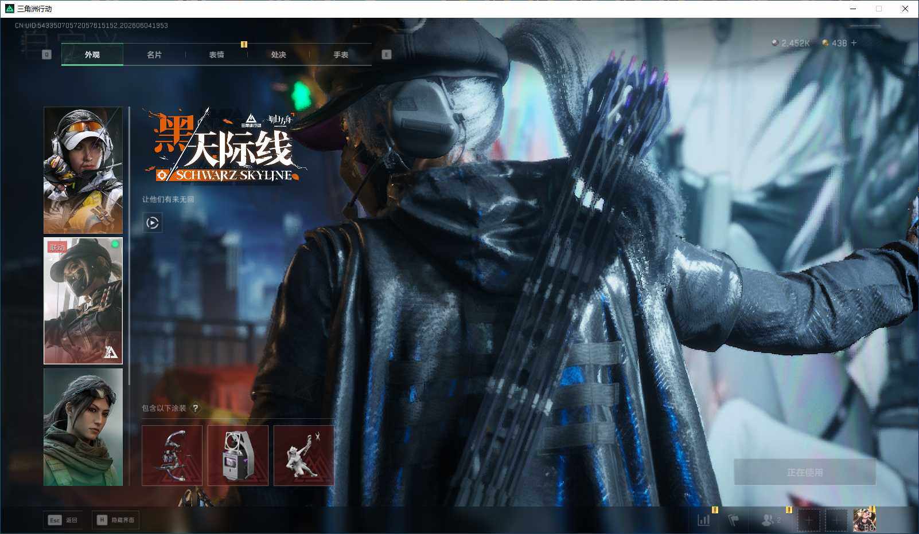Open the flags icon in bottom bar
This screenshot has height=534, width=919.
click(x=734, y=520)
